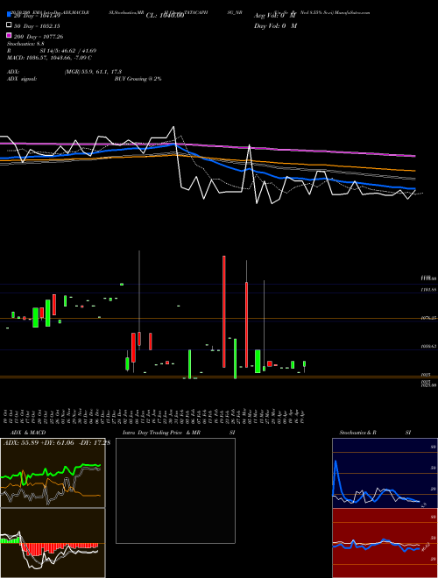The width and height of the screenshot is (438, 578).
Task: Click the MACD histogram chart with red bars
Action: tap(53, 543)
